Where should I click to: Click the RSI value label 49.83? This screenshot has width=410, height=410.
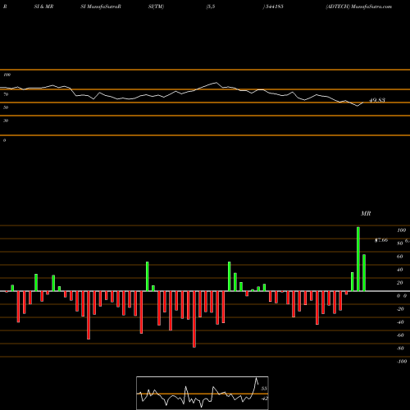coord(377,100)
